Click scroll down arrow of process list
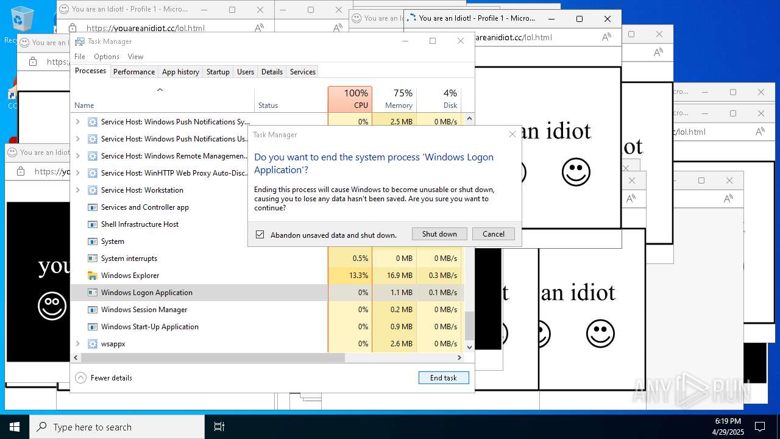 pyautogui.click(x=469, y=346)
